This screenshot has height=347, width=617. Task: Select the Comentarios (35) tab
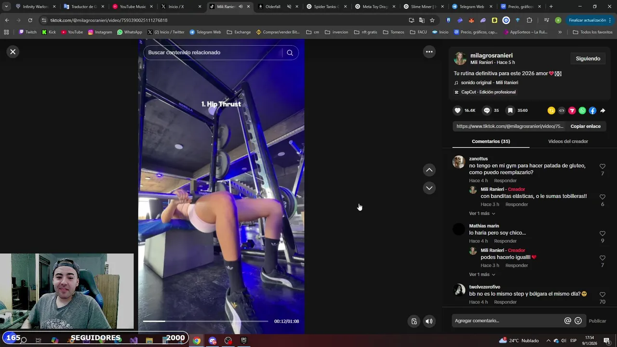[491, 141]
